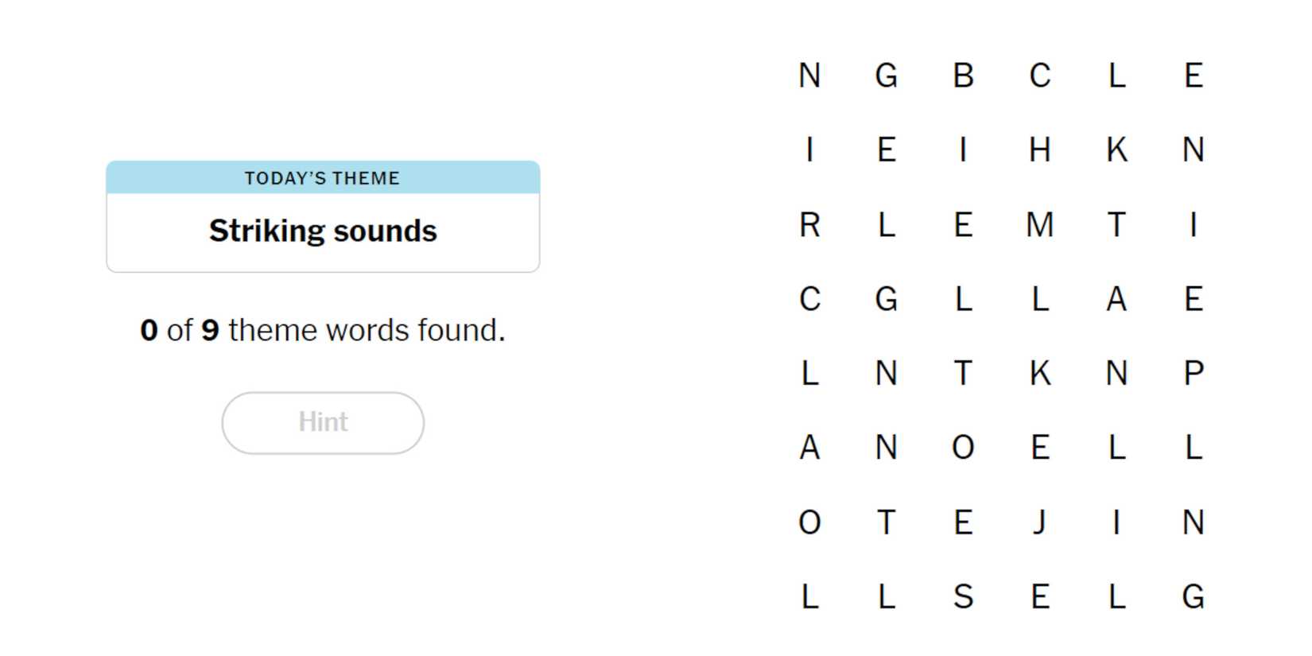This screenshot has width=1312, height=656.
Task: Select the K between H and N
Action: [1116, 150]
